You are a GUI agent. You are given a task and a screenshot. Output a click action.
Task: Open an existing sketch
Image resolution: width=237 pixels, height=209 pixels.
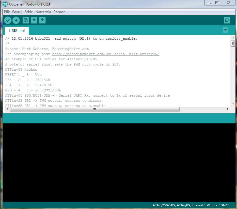pyautogui.click(x=34, y=20)
